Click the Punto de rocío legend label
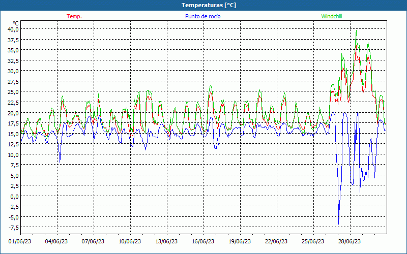407x254 pixels. coord(202,16)
